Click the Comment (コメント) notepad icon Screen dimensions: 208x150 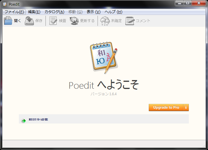[x=130, y=21]
